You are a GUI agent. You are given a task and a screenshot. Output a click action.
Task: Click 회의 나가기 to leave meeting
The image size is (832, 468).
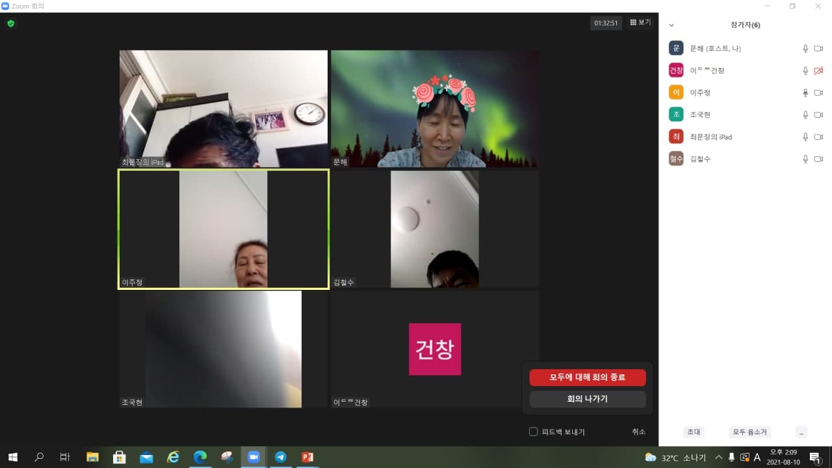(x=588, y=399)
